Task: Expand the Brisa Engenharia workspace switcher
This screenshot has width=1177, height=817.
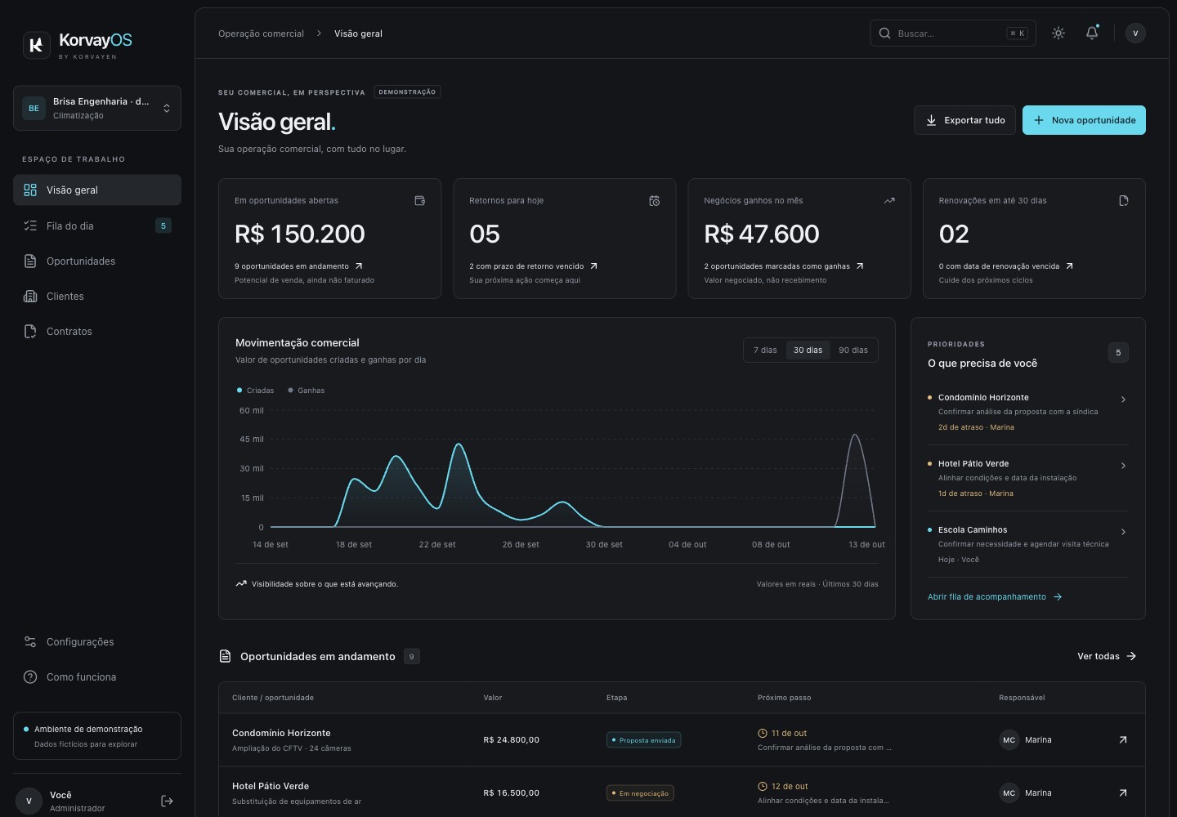Action: pyautogui.click(x=97, y=108)
